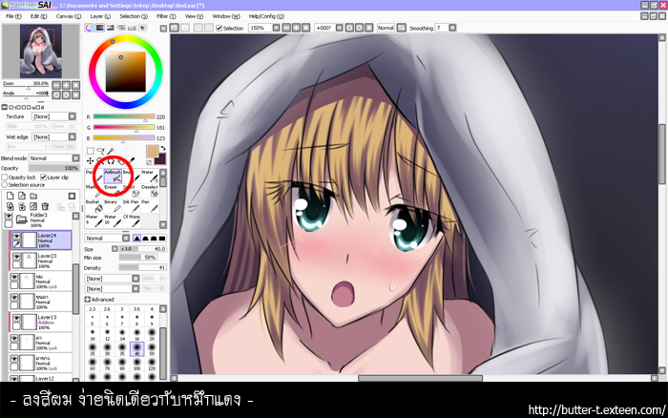
Task: Select the Oil Water tool
Action: point(132,220)
